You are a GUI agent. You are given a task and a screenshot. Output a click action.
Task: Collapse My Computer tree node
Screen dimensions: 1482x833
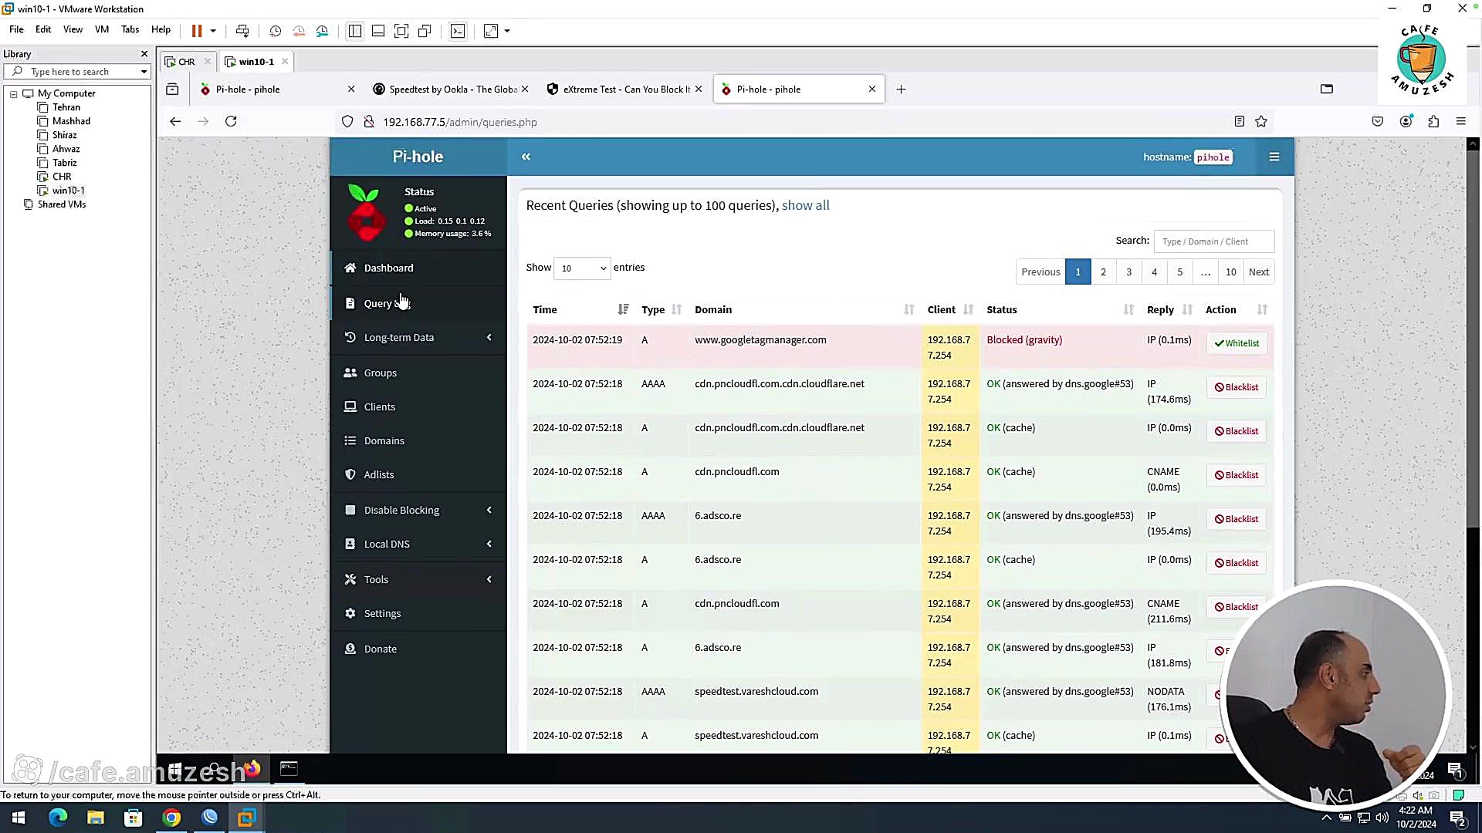coord(13,93)
